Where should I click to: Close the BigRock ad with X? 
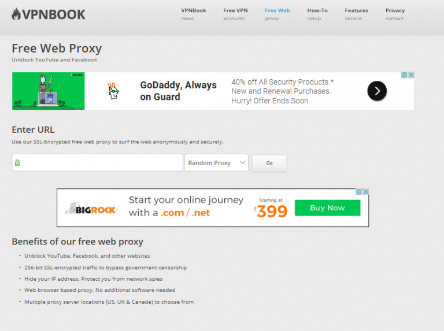click(x=366, y=192)
